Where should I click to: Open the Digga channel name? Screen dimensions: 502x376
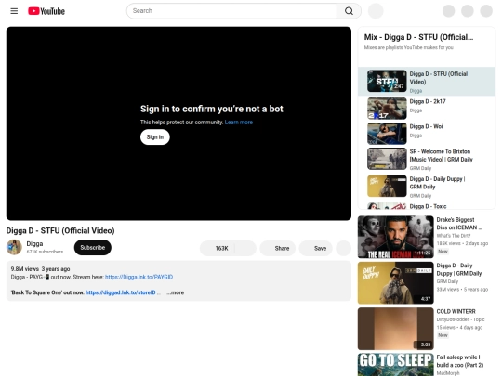34,244
